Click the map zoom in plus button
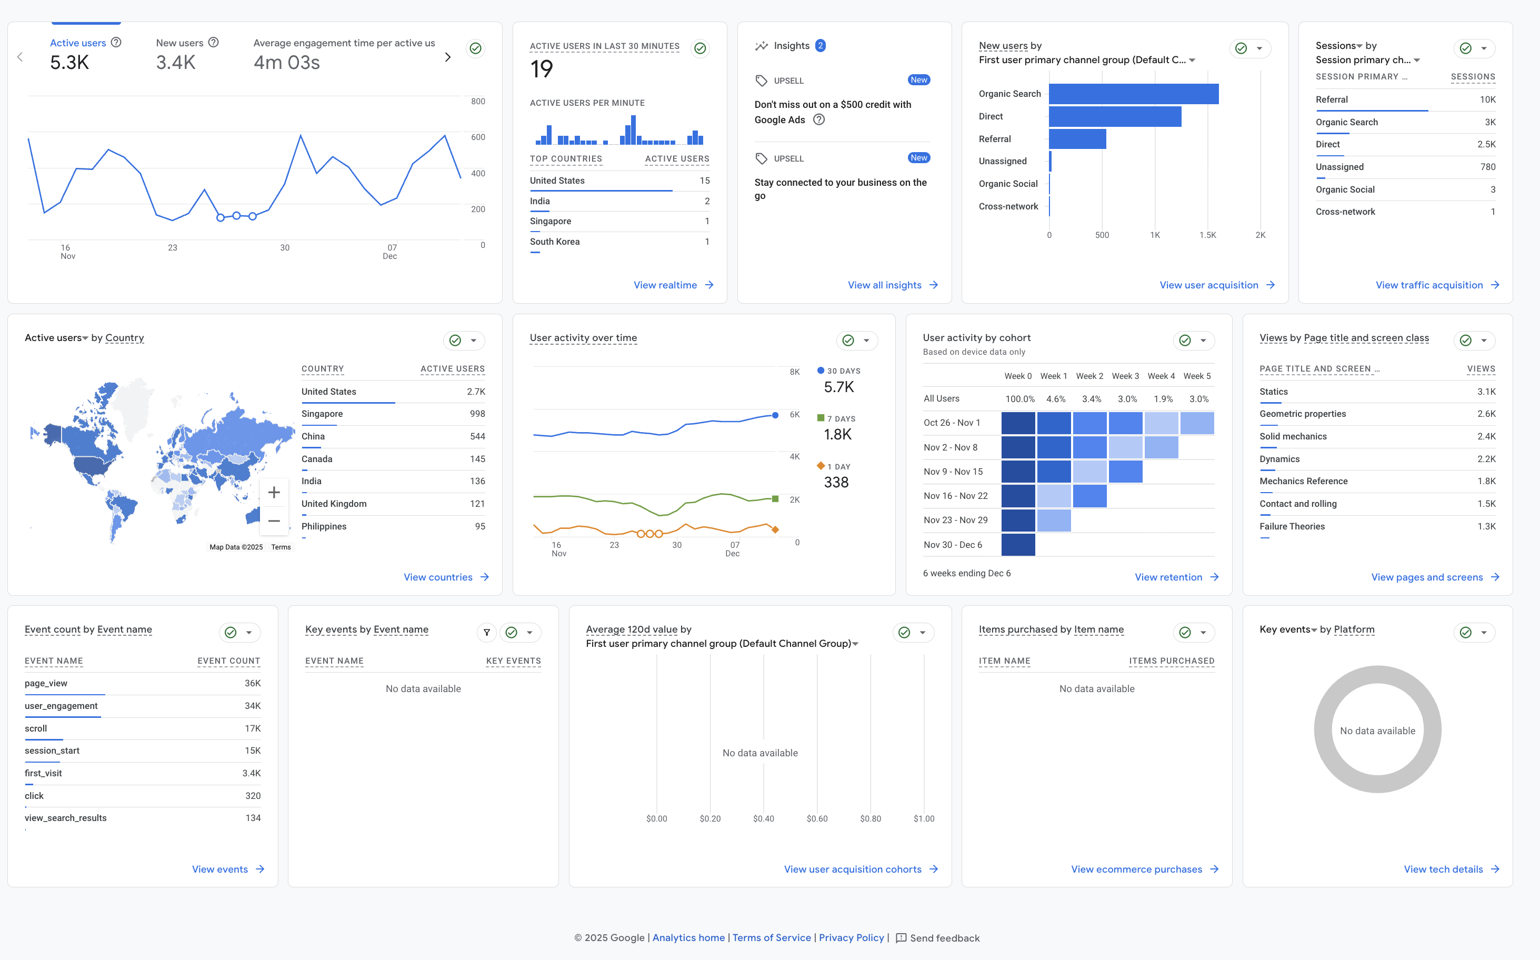This screenshot has height=960, width=1540. coord(274,492)
